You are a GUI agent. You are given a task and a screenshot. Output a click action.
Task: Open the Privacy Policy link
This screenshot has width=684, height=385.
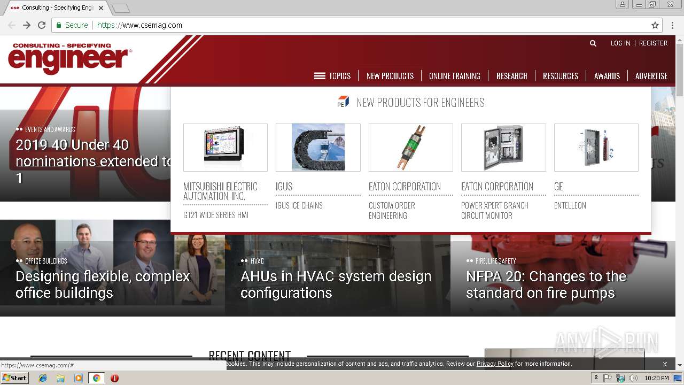point(495,364)
